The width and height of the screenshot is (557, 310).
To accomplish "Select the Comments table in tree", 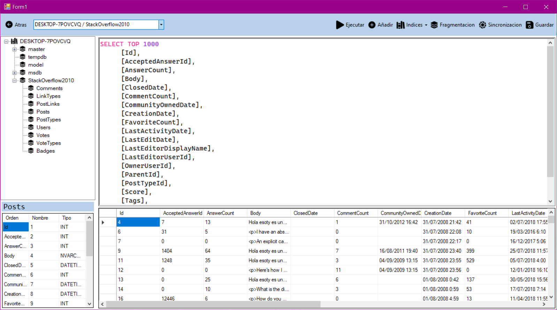I will click(49, 88).
